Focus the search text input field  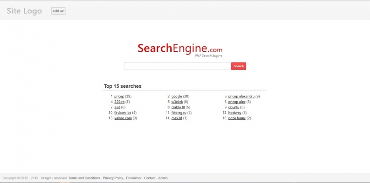point(177,66)
